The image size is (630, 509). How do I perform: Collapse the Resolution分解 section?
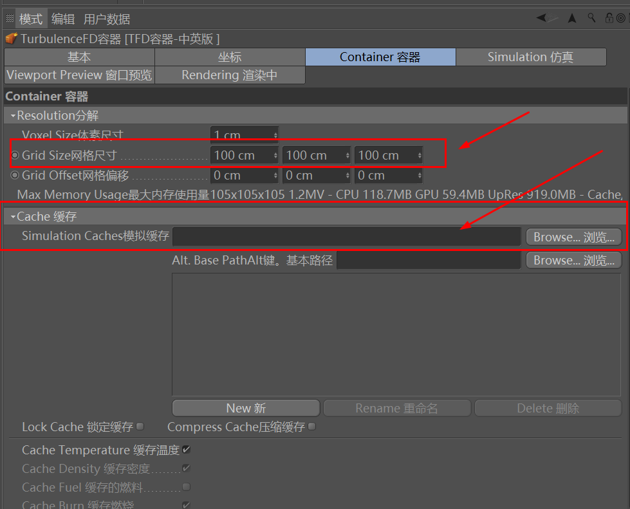point(14,116)
